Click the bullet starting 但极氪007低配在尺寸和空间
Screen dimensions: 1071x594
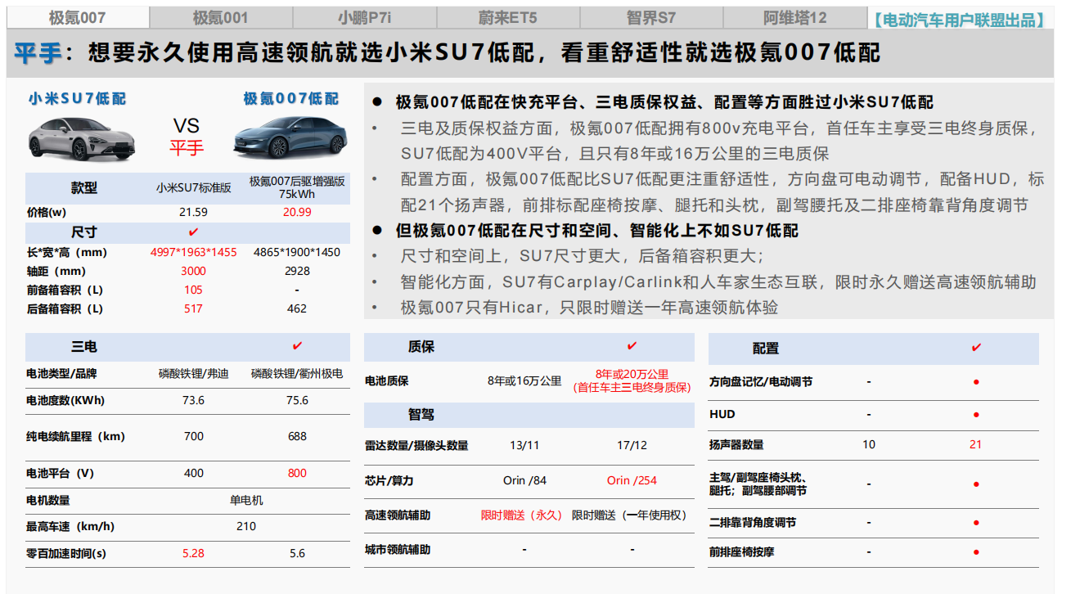coord(596,231)
